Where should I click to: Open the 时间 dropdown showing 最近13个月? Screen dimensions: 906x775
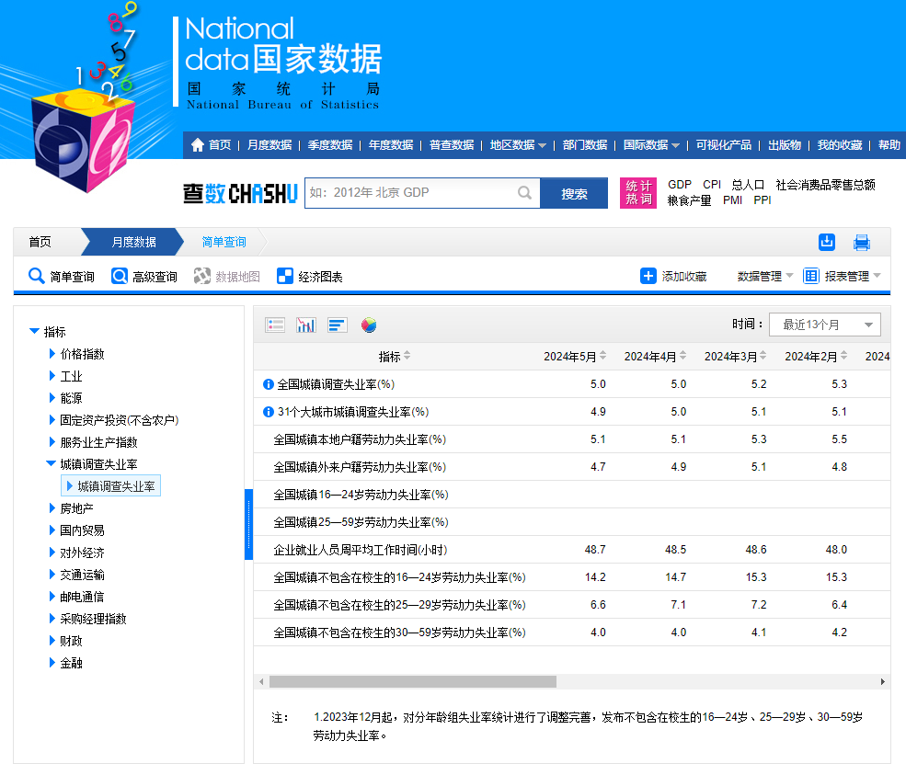point(824,325)
